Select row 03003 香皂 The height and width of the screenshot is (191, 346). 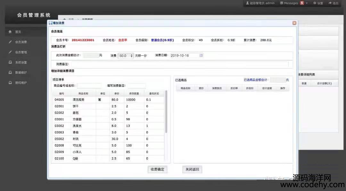coord(109,132)
